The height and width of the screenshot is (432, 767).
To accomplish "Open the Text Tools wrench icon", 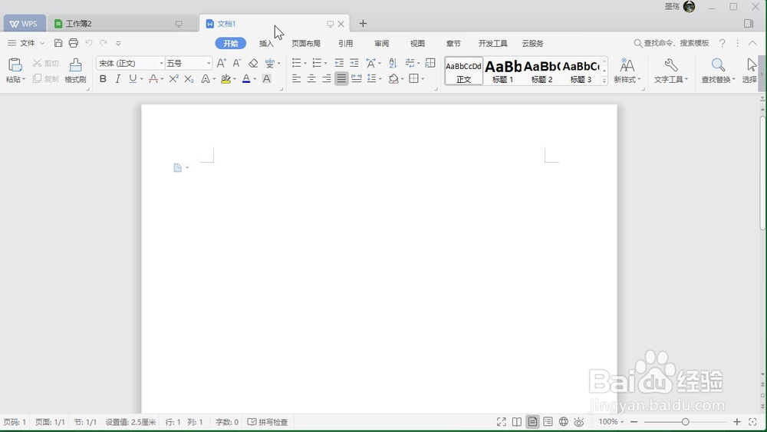I will pos(670,64).
